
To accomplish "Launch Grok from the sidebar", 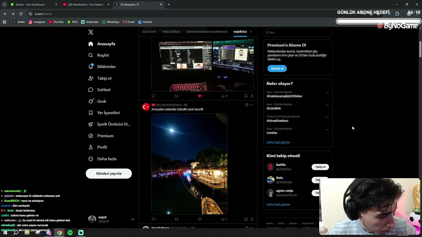I will (97, 101).
